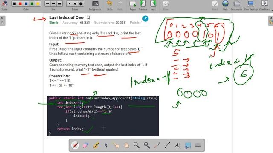Select the Highlighter marker tool
Viewport: 273px width, 153px height.
(x=96, y=145)
